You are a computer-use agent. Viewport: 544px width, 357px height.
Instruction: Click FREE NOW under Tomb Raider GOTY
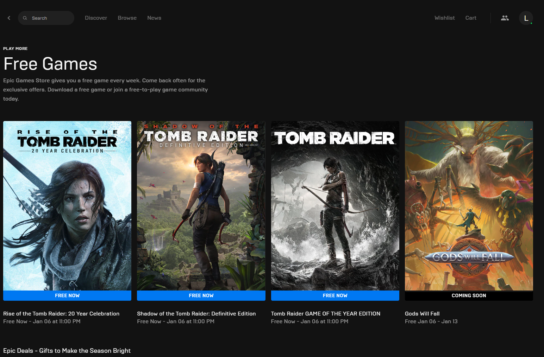point(335,295)
